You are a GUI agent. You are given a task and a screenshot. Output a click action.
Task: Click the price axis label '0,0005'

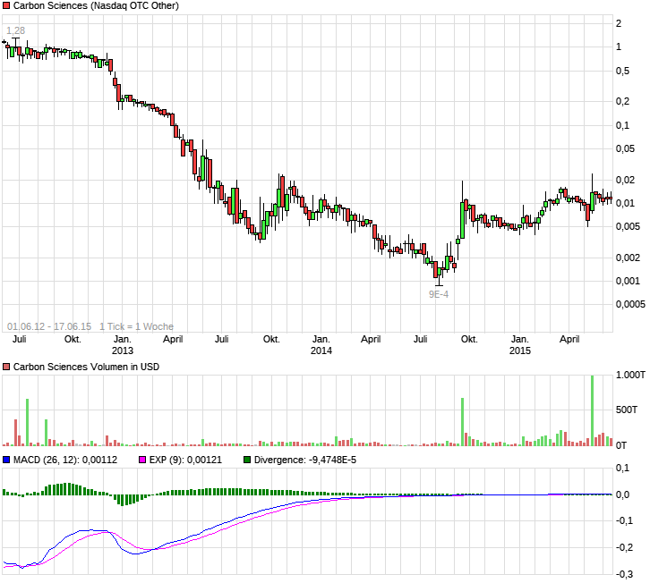[630, 304]
